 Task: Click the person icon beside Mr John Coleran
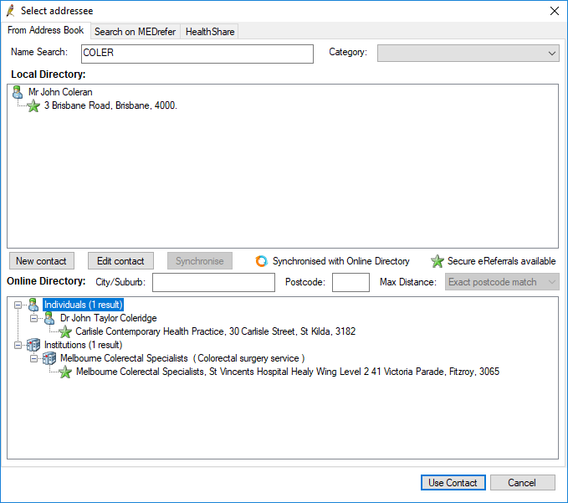(x=17, y=92)
